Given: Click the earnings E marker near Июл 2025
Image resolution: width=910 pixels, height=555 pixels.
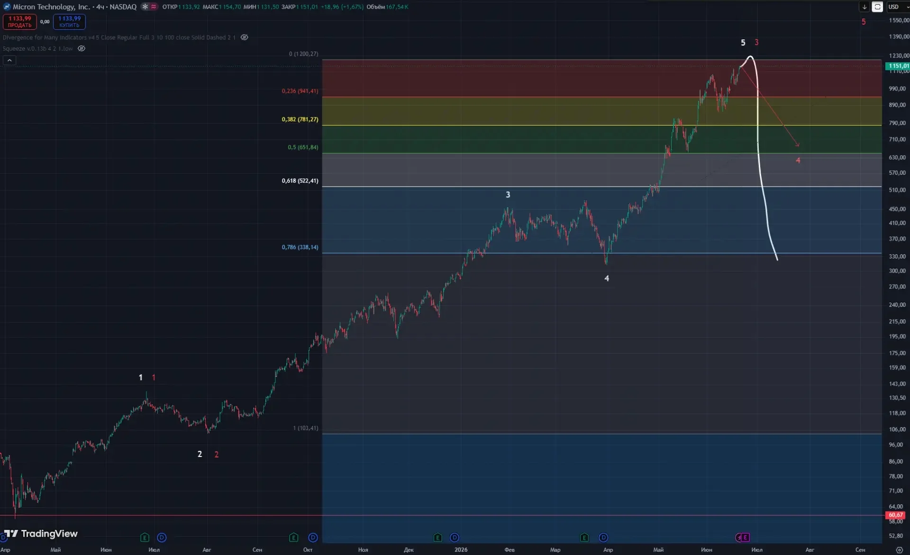Looking at the screenshot, I should click(x=145, y=537).
